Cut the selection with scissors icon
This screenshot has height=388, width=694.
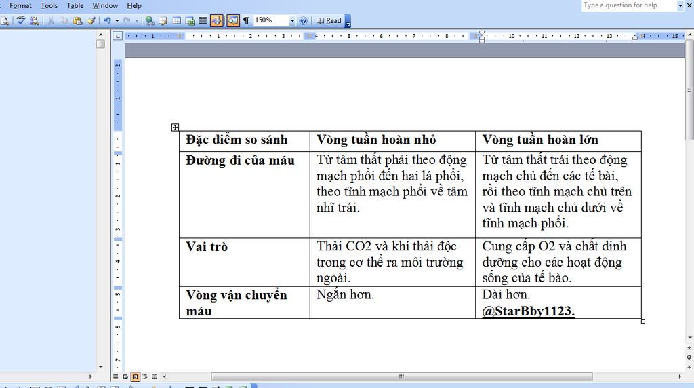50,20
